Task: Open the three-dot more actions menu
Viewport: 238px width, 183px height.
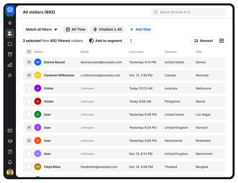Action: coord(131,41)
